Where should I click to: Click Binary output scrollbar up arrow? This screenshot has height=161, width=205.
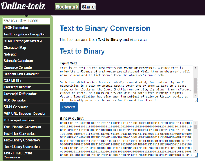click(x=195, y=123)
